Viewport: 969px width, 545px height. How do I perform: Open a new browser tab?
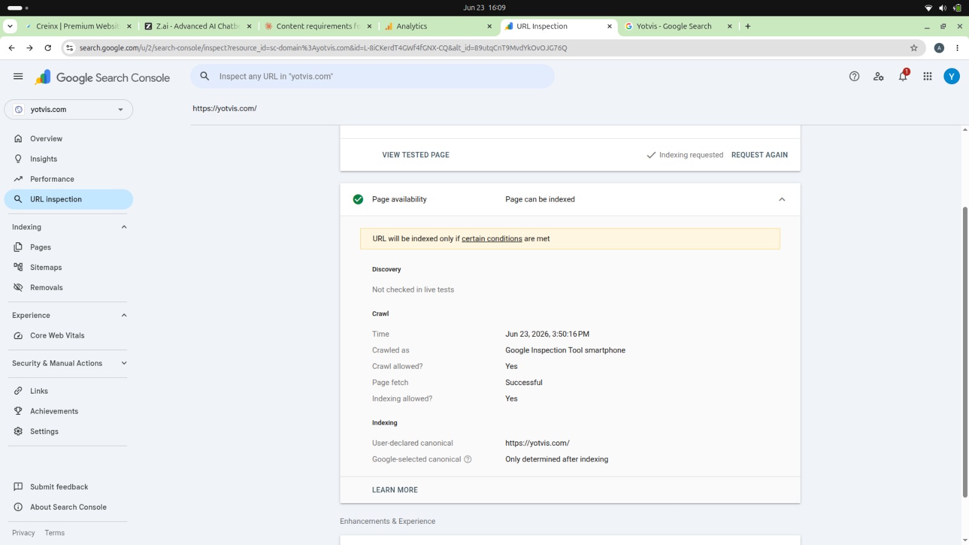point(748,26)
